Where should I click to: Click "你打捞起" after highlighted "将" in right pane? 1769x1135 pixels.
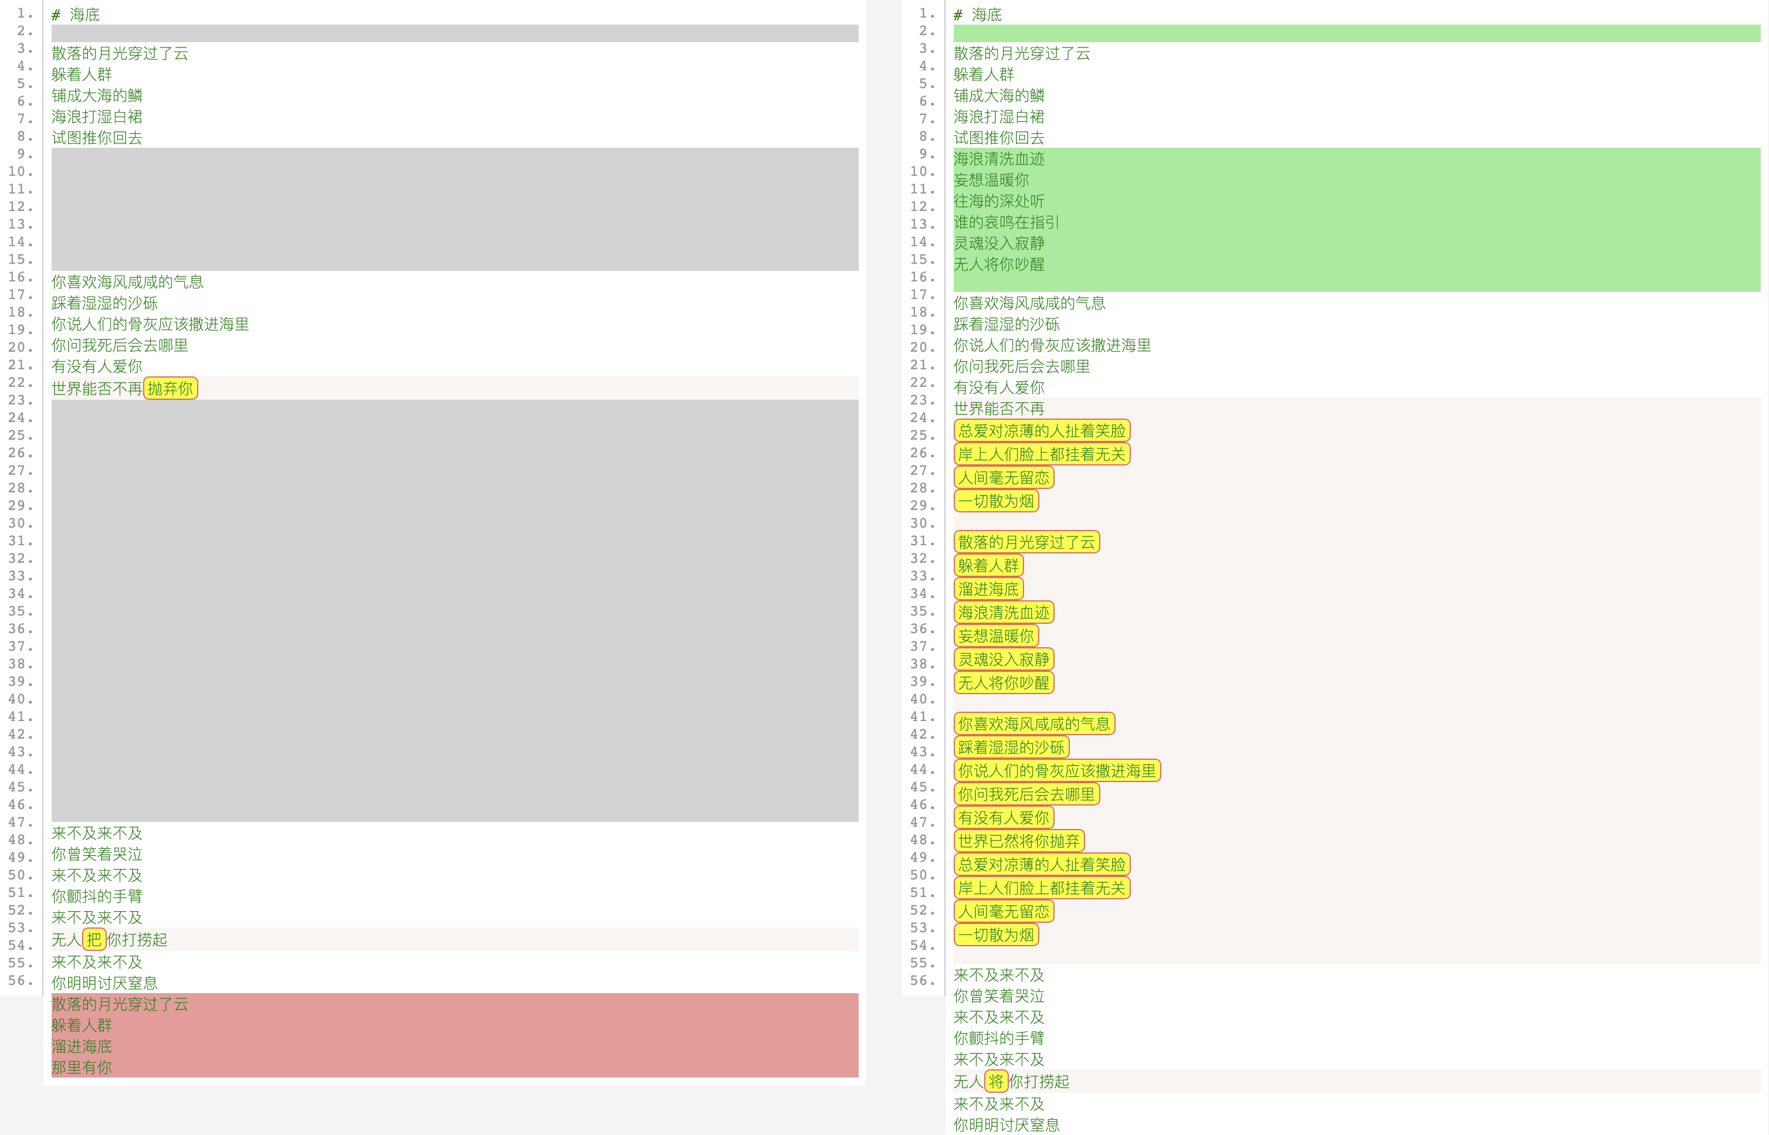(x=1039, y=1081)
